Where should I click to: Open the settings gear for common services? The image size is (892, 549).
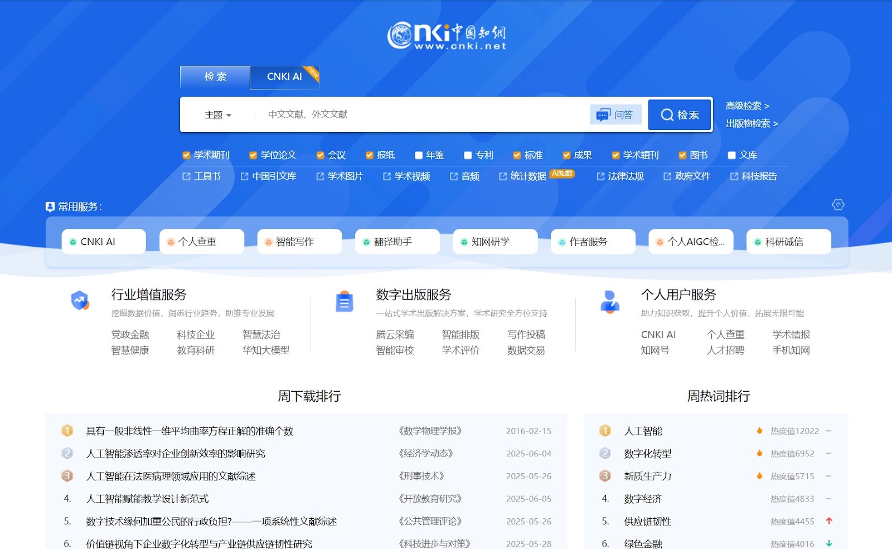pyautogui.click(x=838, y=205)
